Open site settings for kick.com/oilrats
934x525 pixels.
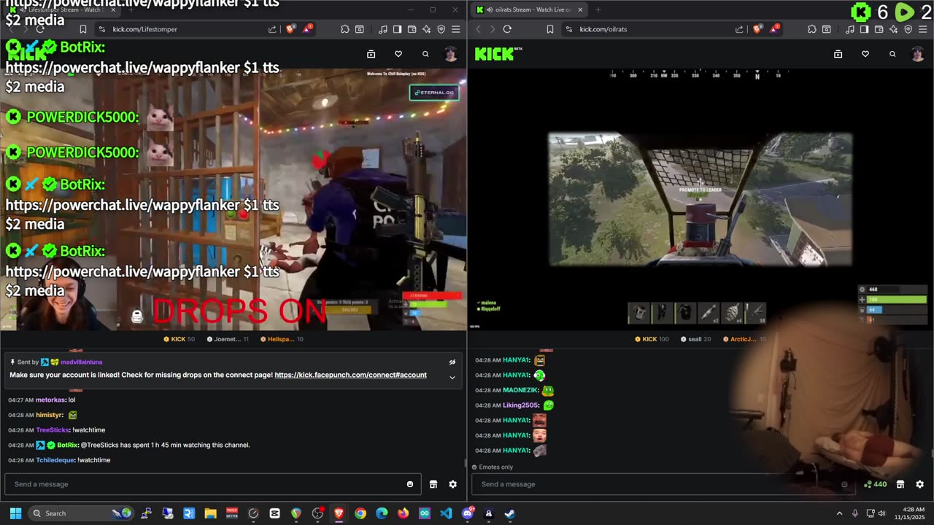(x=568, y=29)
